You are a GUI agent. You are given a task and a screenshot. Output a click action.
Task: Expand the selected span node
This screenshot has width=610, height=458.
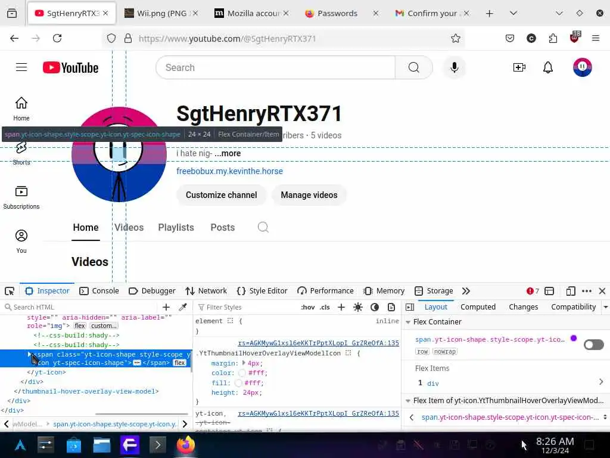pyautogui.click(x=29, y=354)
